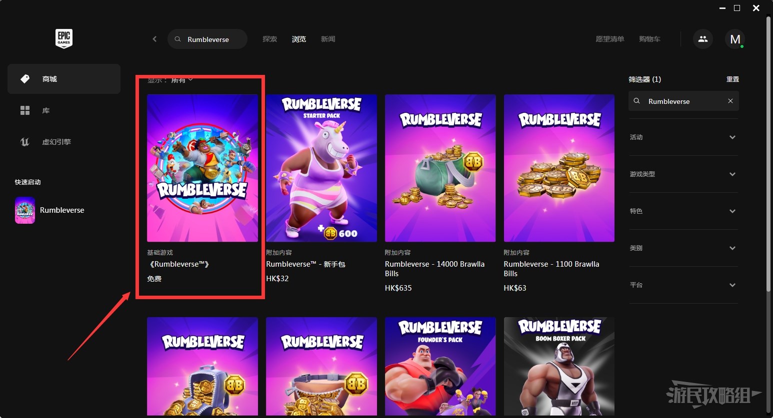Click the library grid icon

(x=25, y=110)
